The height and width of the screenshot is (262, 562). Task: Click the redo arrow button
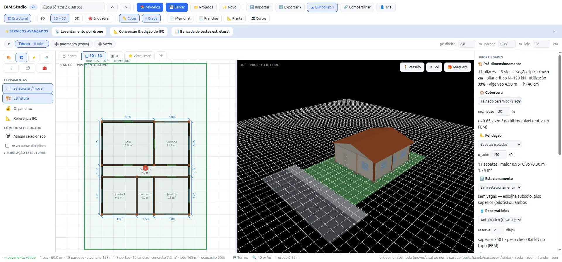click(125, 7)
